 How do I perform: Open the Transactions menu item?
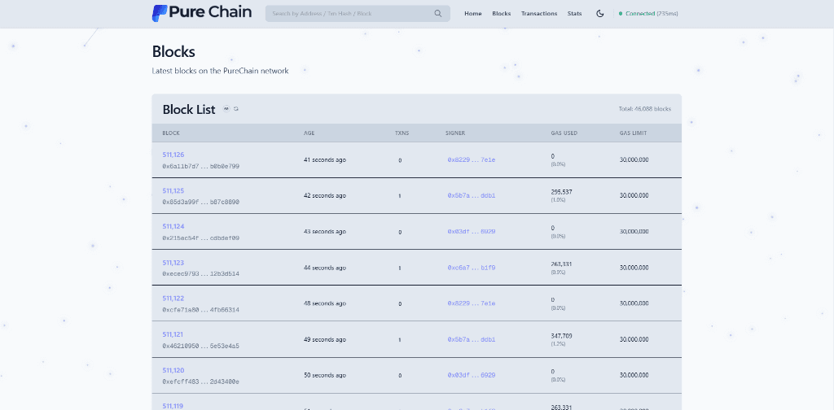[539, 14]
